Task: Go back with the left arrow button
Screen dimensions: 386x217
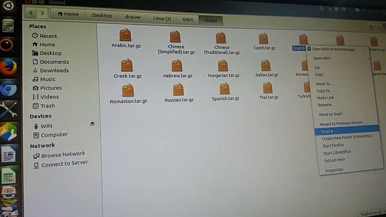Action: click(x=31, y=13)
